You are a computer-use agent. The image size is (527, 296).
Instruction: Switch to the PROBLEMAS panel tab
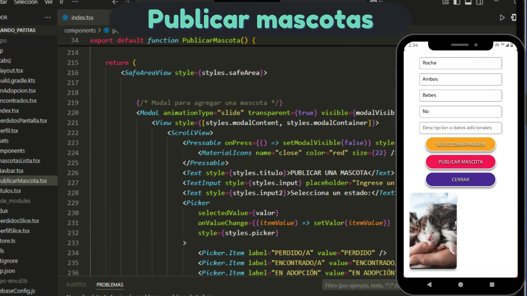(x=110, y=285)
